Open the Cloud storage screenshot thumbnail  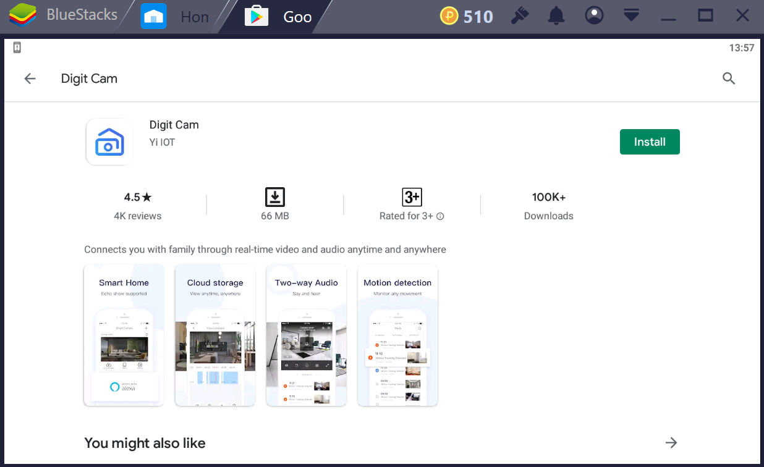tap(215, 335)
